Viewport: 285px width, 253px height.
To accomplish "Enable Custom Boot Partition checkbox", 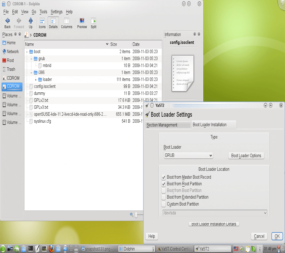I will click(x=164, y=204).
